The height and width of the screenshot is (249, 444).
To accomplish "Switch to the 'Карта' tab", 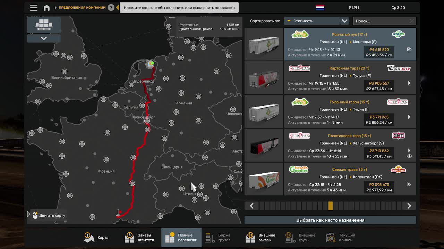I will pos(96,238).
